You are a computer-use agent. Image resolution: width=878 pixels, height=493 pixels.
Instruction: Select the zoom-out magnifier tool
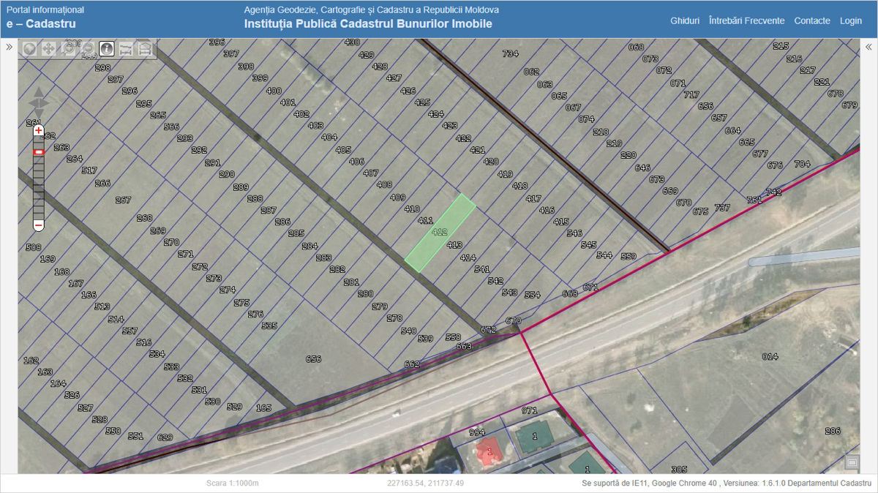87,49
